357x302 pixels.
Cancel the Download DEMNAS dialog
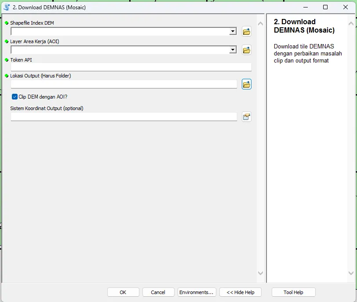158,292
